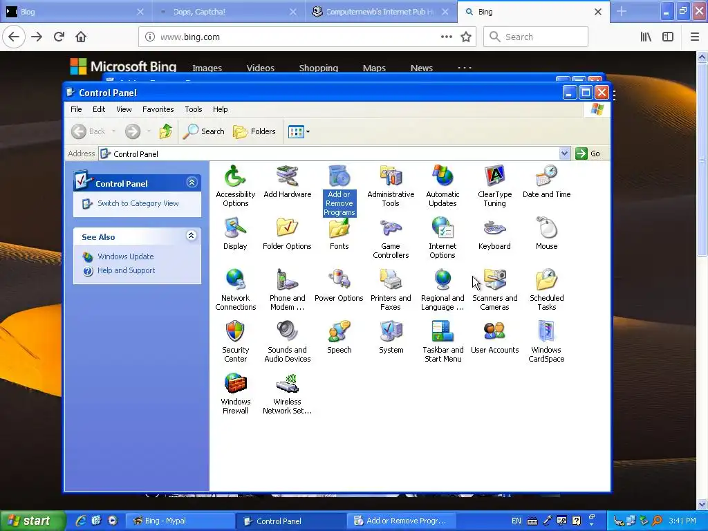This screenshot has height=531, width=708.
Task: Open Edit menu in Control Panel
Action: (x=99, y=109)
